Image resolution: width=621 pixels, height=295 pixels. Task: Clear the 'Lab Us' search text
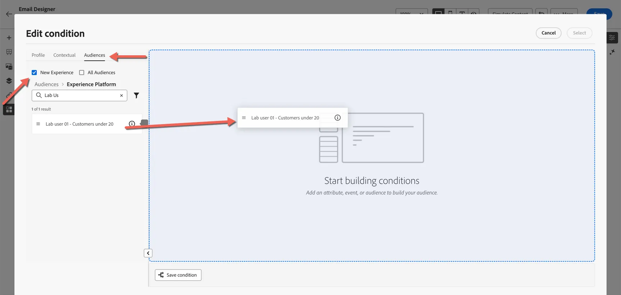pyautogui.click(x=121, y=95)
